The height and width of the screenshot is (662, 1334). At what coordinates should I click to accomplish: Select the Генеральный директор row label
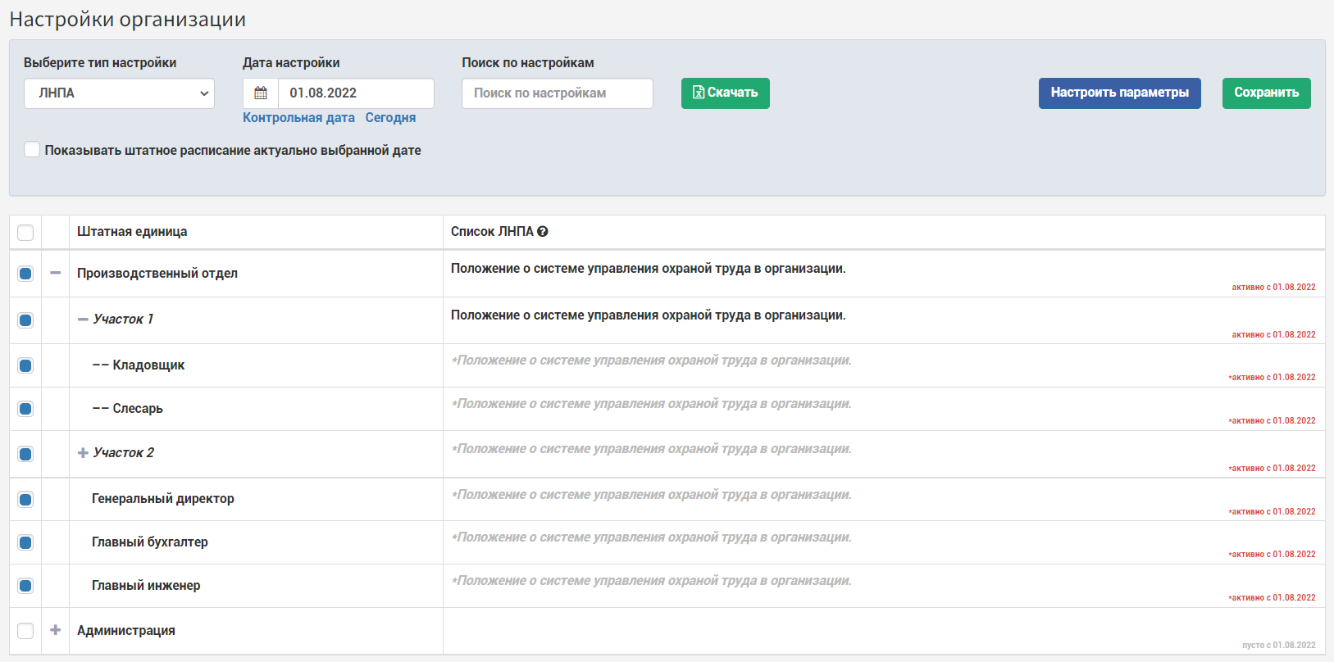pyautogui.click(x=163, y=499)
